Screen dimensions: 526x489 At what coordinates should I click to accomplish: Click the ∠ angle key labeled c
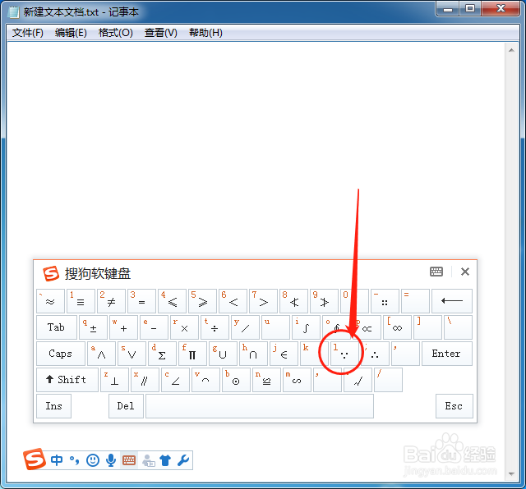175,380
